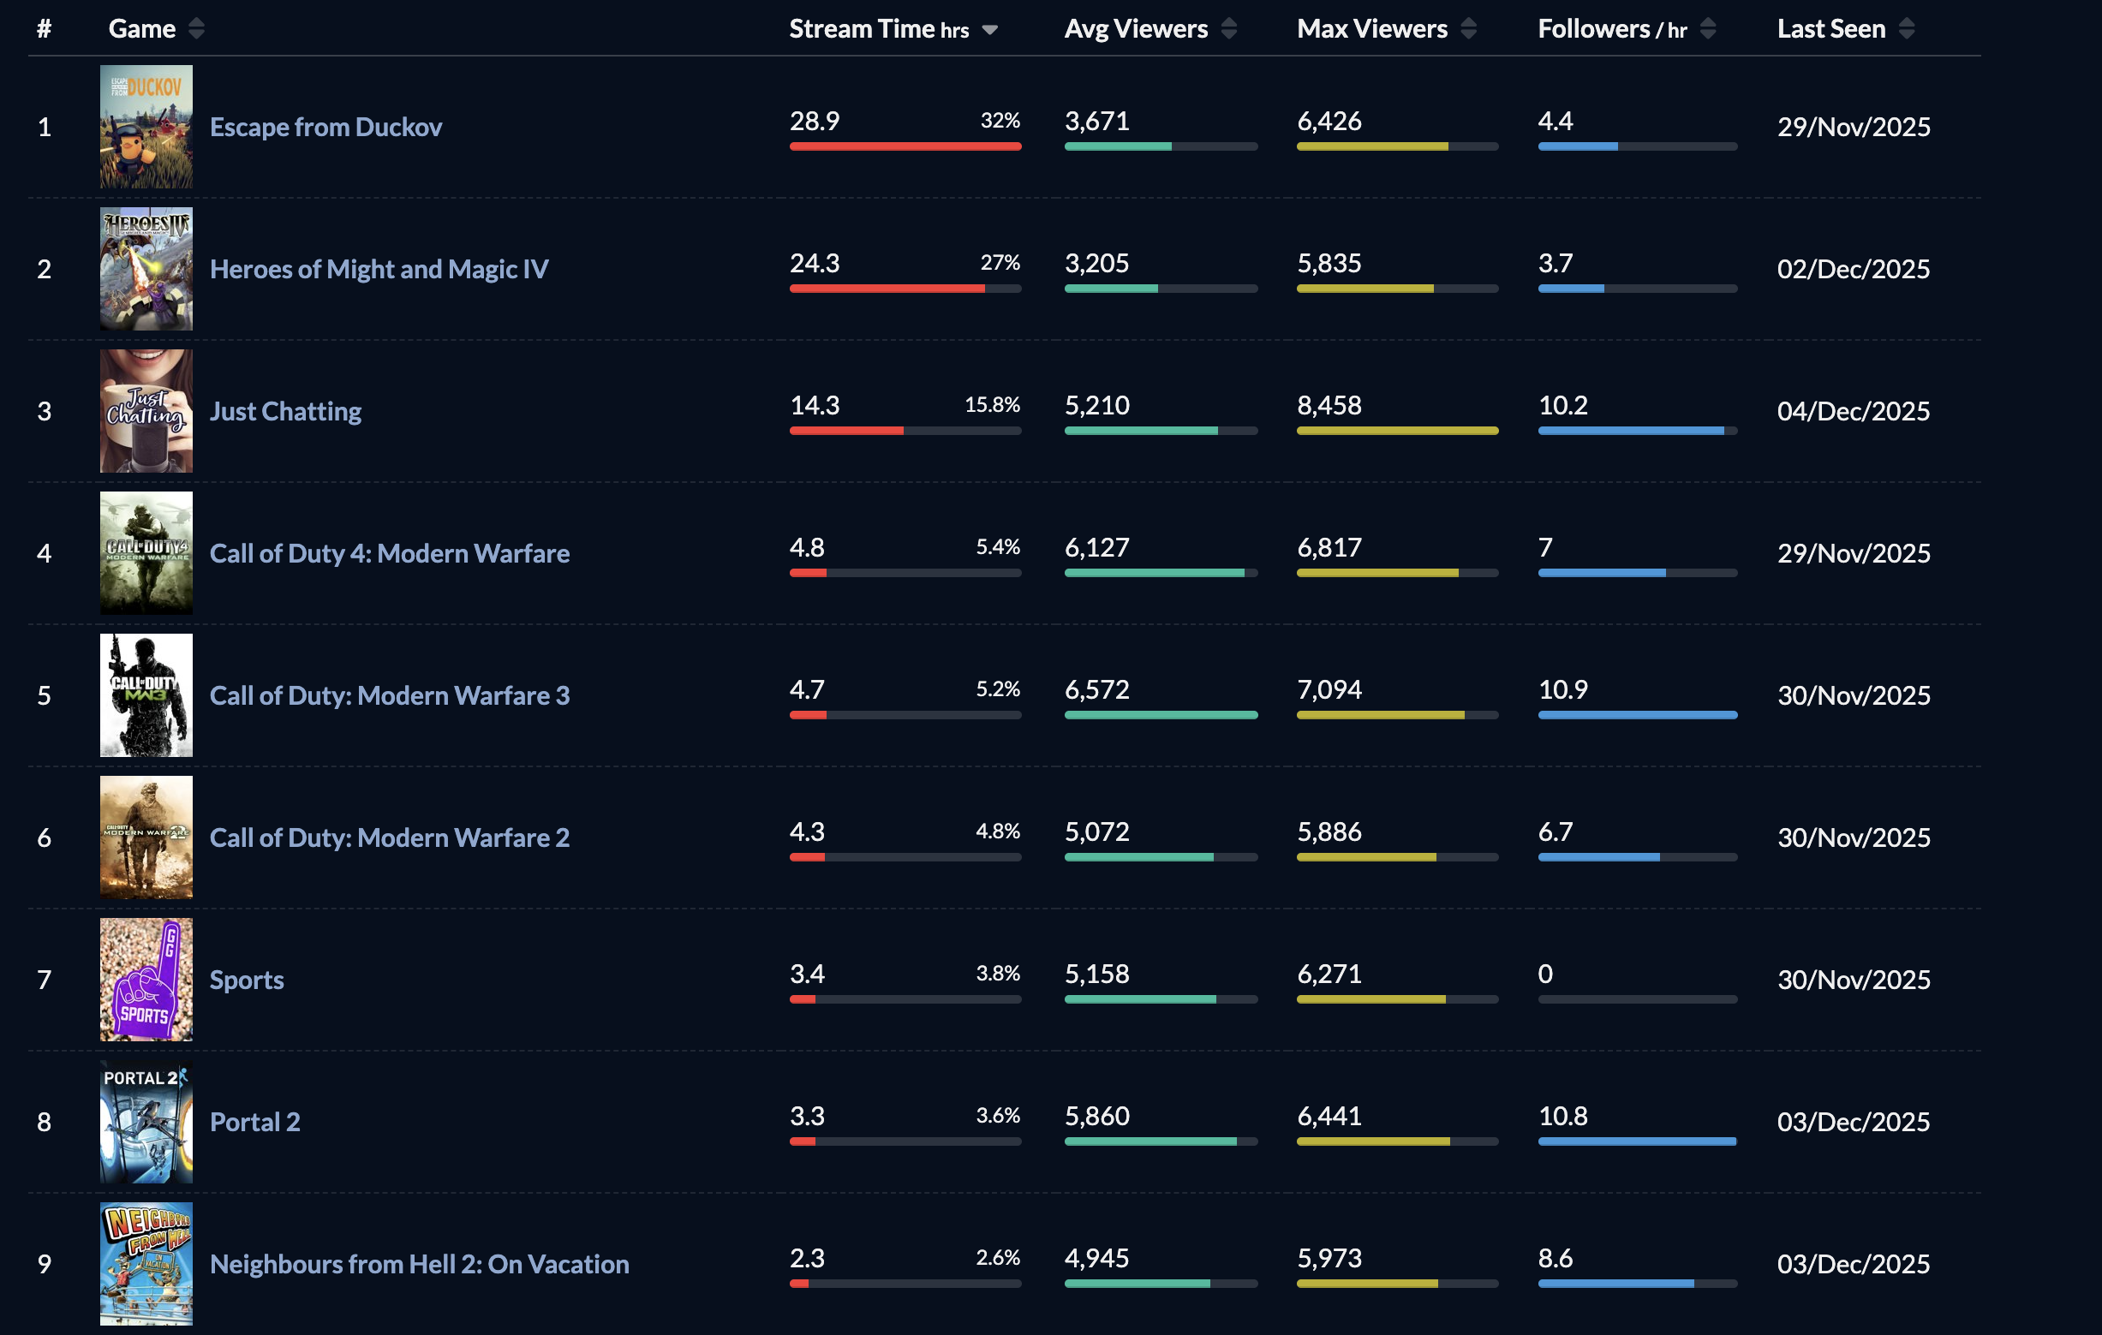Click the Portal 2 game title
2102x1335 pixels.
(255, 1122)
